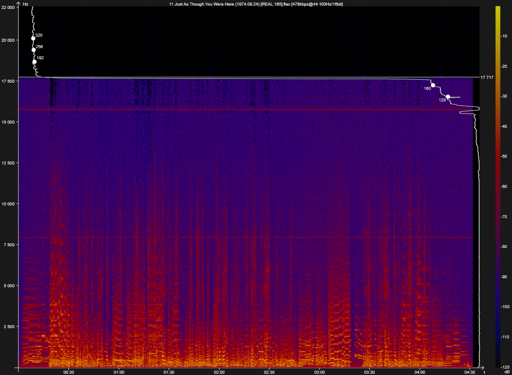Click the 03:00 time axis label
The image size is (512, 375).
pos(320,372)
